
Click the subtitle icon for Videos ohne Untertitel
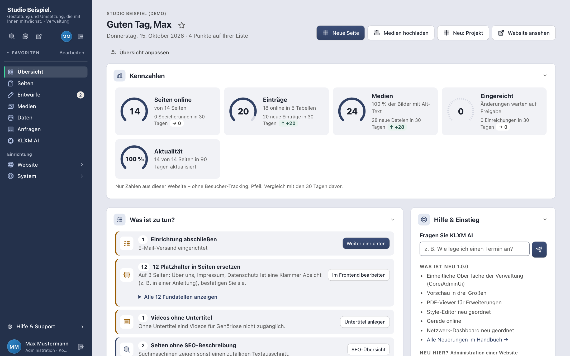pos(127,322)
